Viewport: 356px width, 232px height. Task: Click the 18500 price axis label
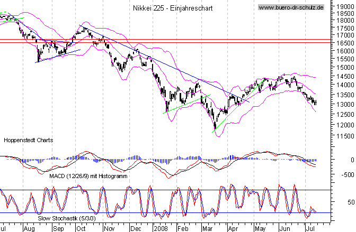(345, 13)
